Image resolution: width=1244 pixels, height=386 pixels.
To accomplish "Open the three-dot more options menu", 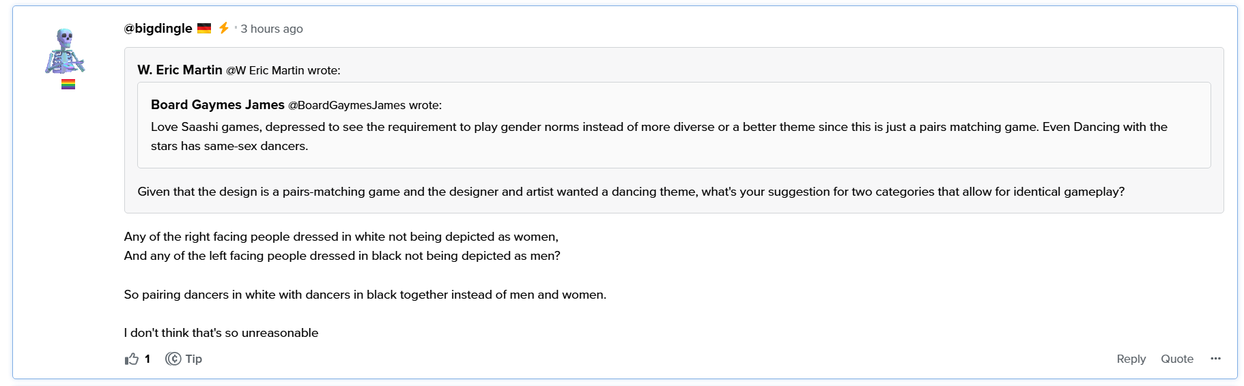I will pyautogui.click(x=1215, y=359).
